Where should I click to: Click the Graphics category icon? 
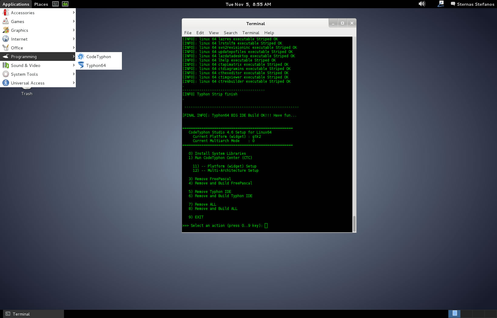point(6,30)
